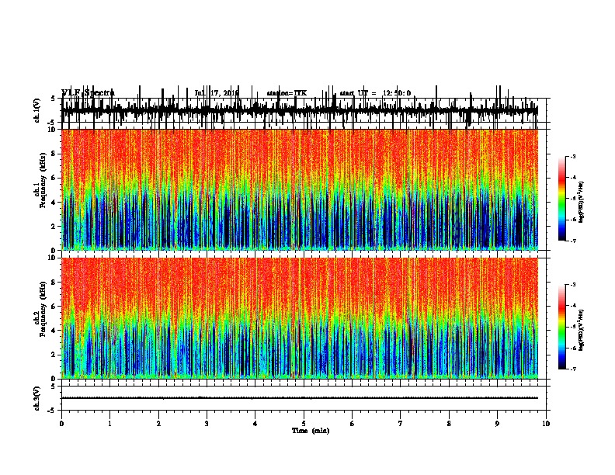Click the flat ch.3 waveform trace
Screen dimensions: 615x475
coord(300,398)
